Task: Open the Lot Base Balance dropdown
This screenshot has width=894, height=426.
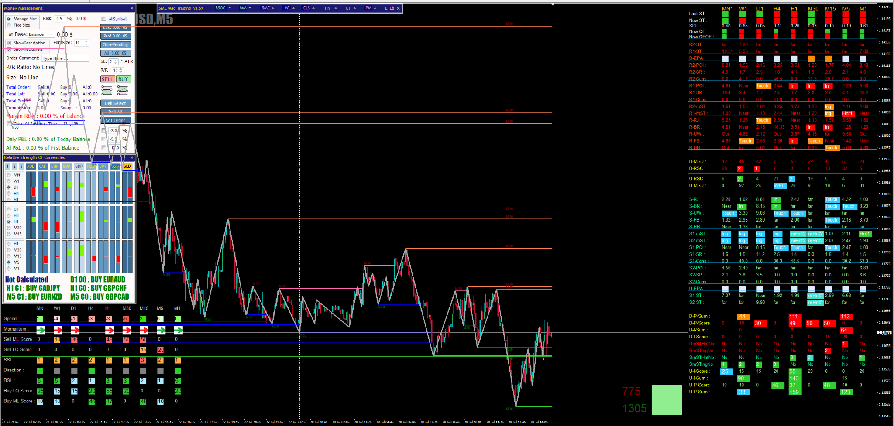Action: (x=41, y=34)
